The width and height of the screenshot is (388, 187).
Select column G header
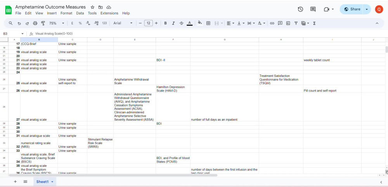[x=224, y=40]
